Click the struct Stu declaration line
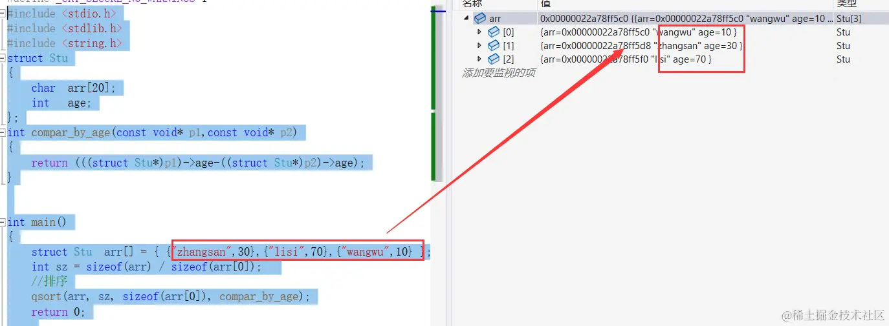The width and height of the screenshot is (889, 326). [x=38, y=58]
